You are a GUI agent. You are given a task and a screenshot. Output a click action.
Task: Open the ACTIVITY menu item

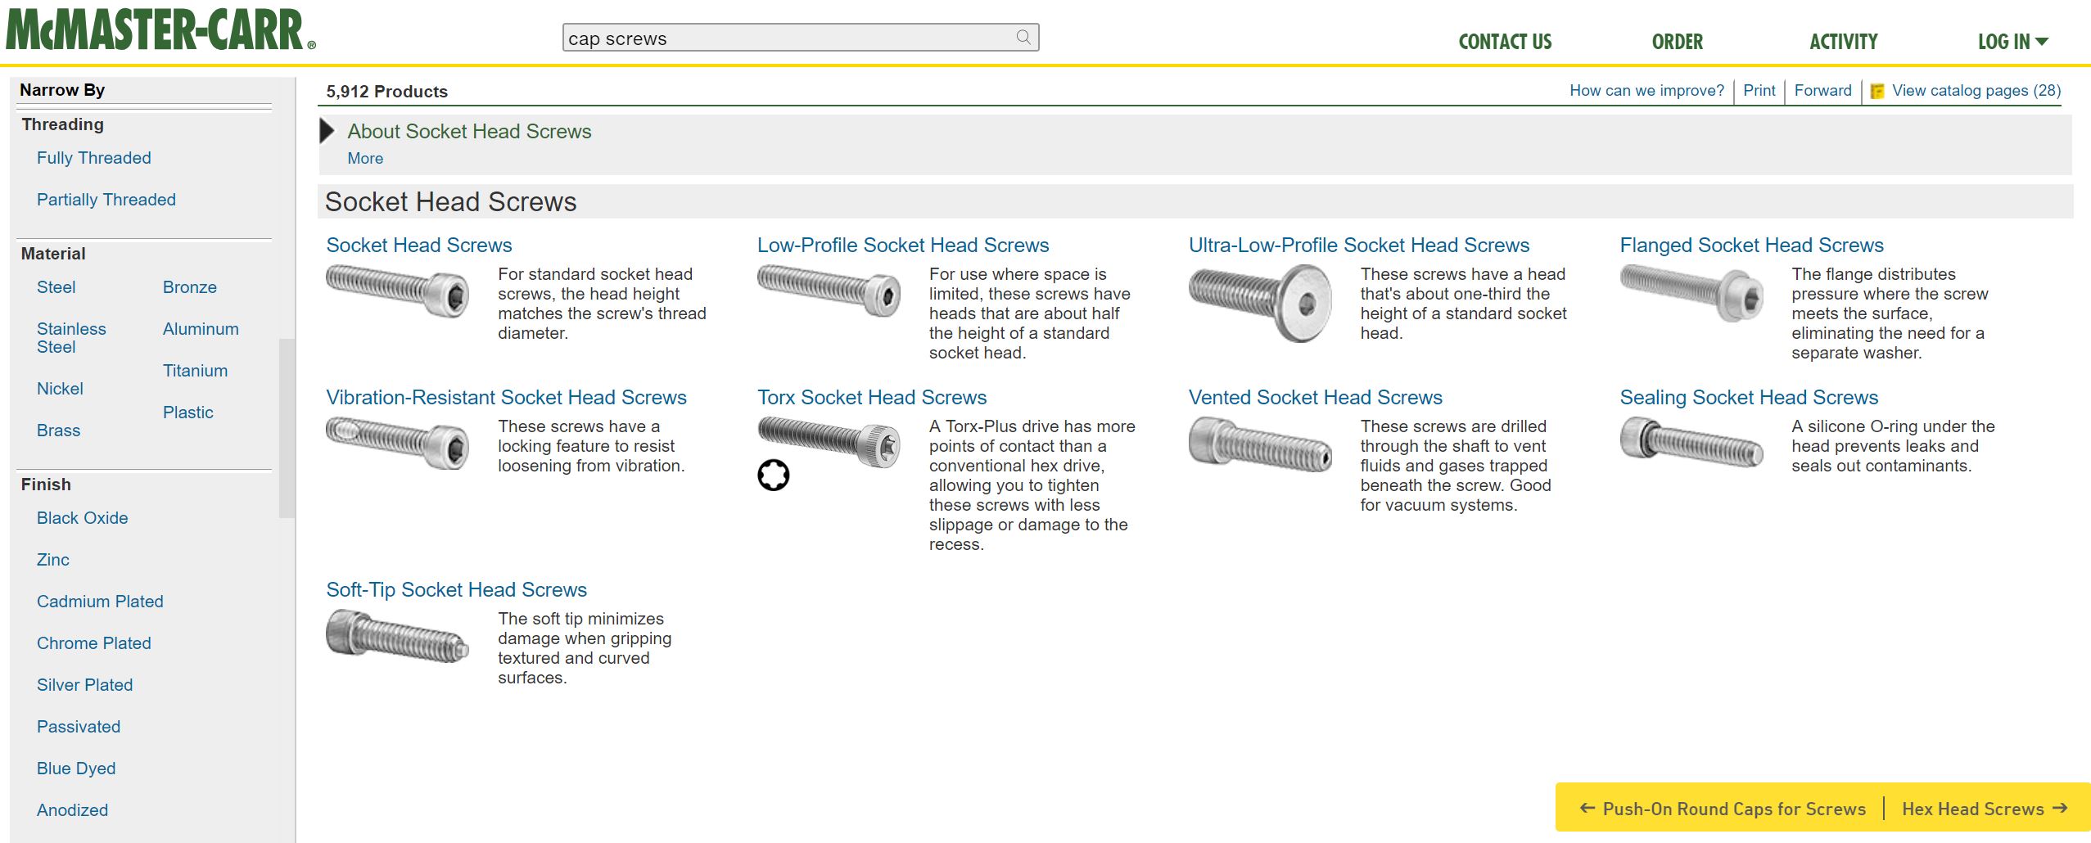tap(1843, 42)
